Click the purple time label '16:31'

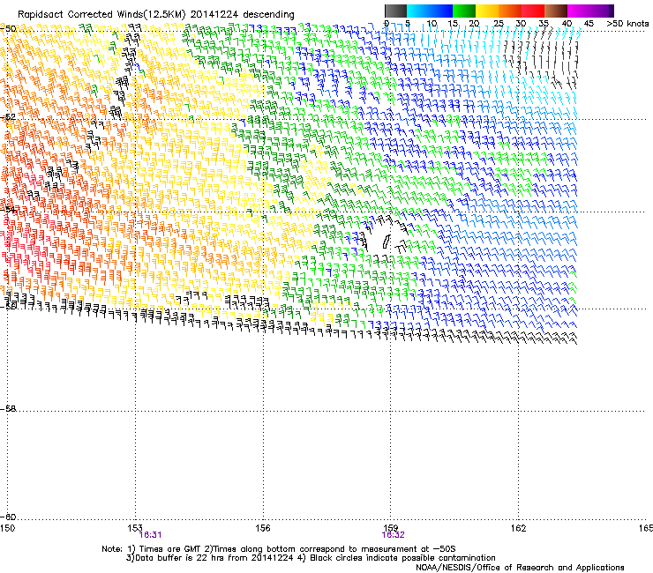coord(150,535)
